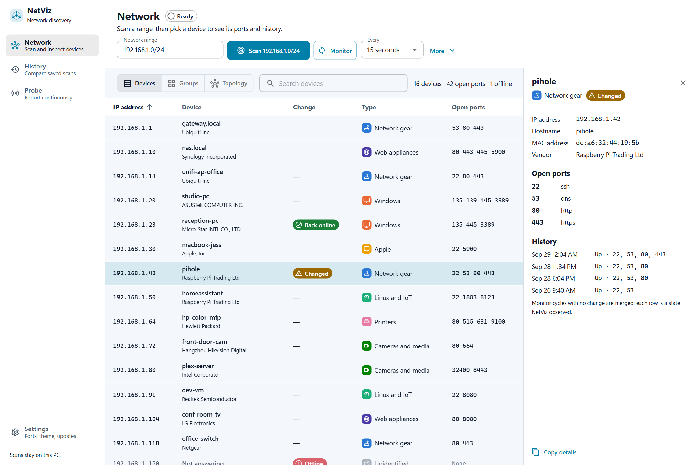Click the Apple type icon for macbook-jess
Image resolution: width=698 pixels, height=465 pixels.
click(366, 249)
